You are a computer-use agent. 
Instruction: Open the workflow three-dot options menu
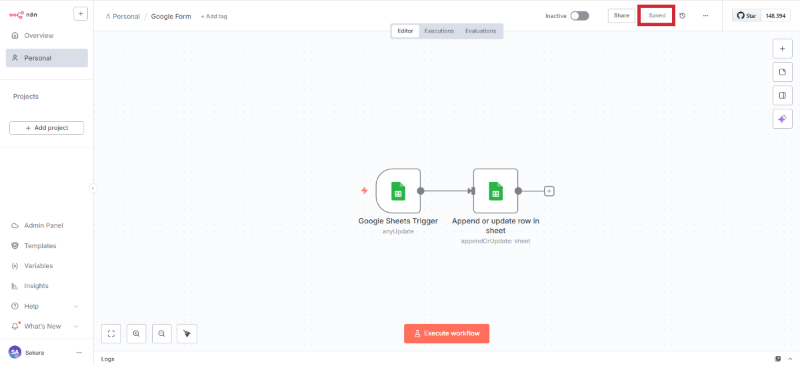tap(705, 15)
